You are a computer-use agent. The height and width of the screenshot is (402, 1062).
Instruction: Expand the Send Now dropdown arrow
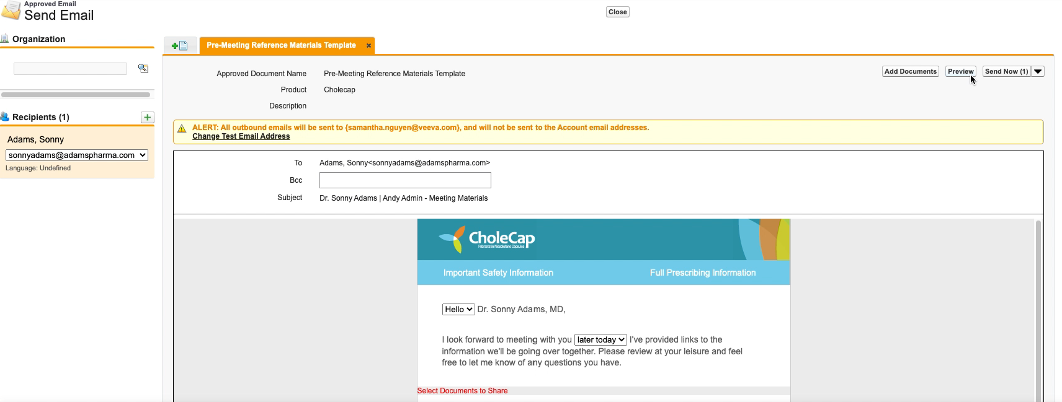pyautogui.click(x=1038, y=72)
